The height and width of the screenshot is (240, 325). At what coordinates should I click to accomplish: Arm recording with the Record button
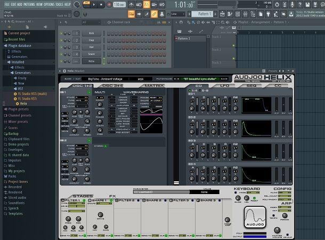(x=109, y=5)
